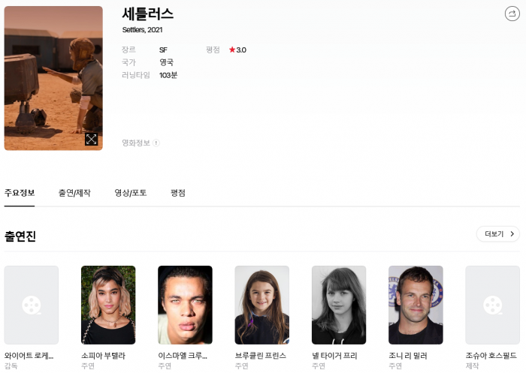Click the movie title 세틀러스

click(x=147, y=14)
